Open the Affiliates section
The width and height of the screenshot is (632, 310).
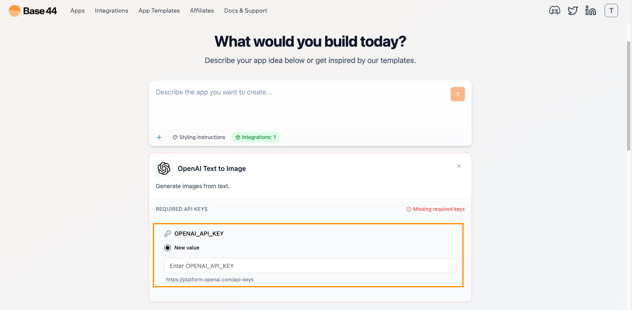tap(202, 11)
